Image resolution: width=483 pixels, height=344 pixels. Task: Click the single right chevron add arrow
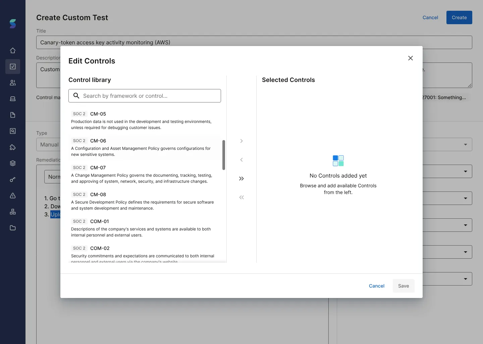241,141
